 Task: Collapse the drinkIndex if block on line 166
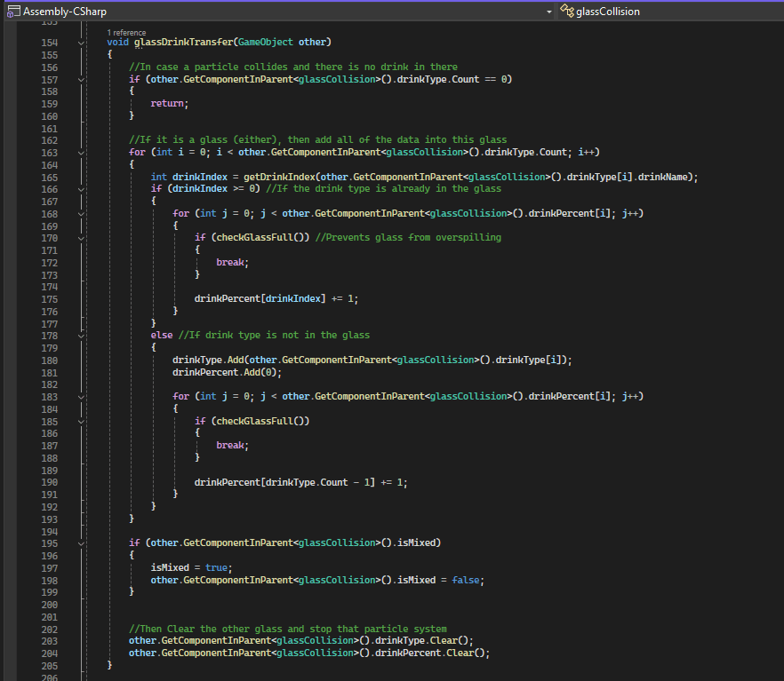[82, 188]
